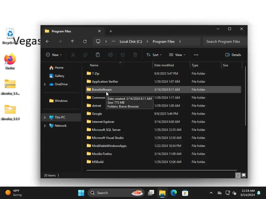Select the Application Verifier folder
Viewport: 266px width, 199px height.
tap(163, 81)
